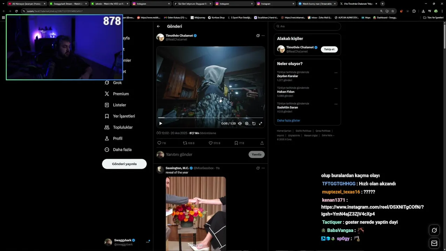
Task: Play the Timothée Chalamet video
Action: pos(161,123)
